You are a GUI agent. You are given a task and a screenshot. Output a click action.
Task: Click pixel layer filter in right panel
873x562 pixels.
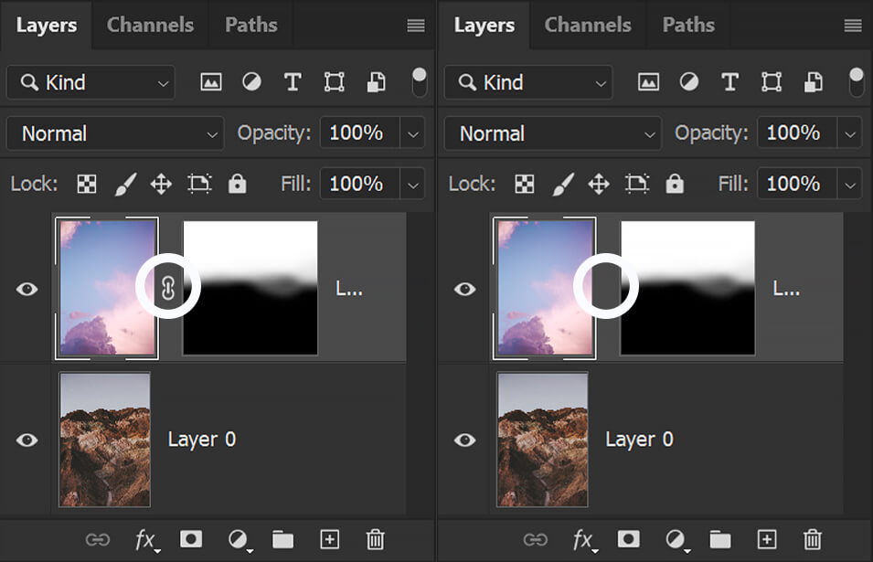pos(648,82)
